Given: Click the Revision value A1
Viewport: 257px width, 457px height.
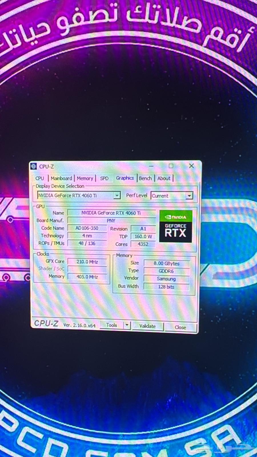Looking at the screenshot, I should tap(143, 229).
